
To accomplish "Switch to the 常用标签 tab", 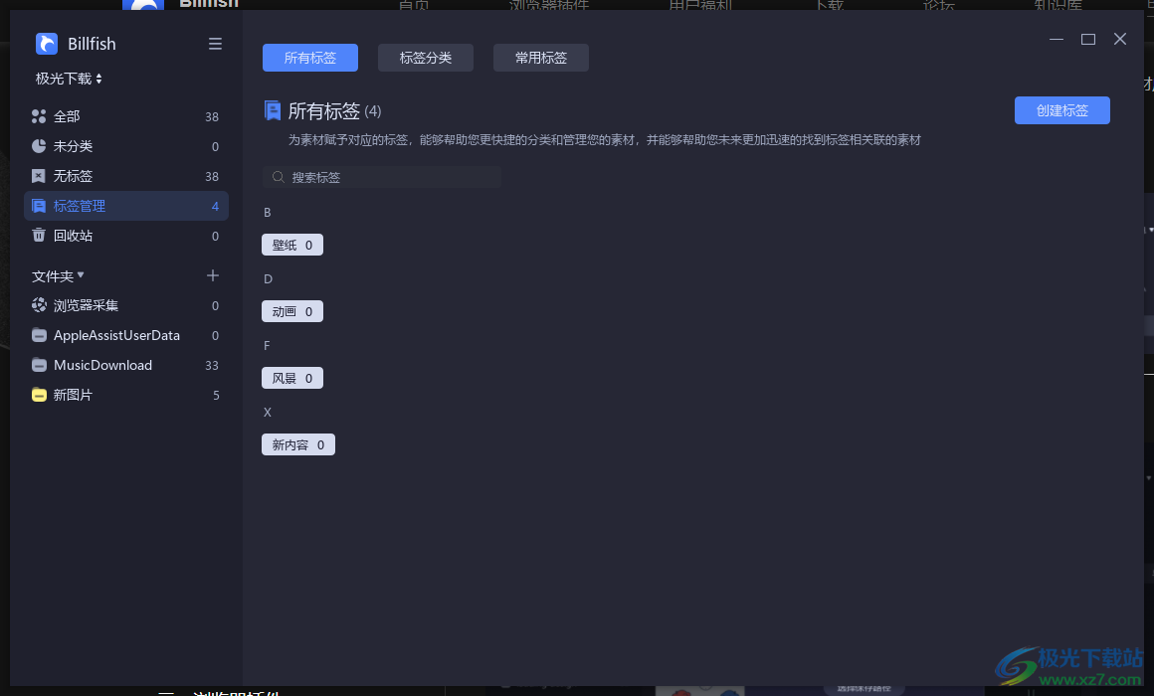I will coord(540,58).
